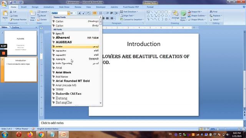Select the Oval shape in gallery
This screenshot has height=138, width=246.
[x=163, y=12]
